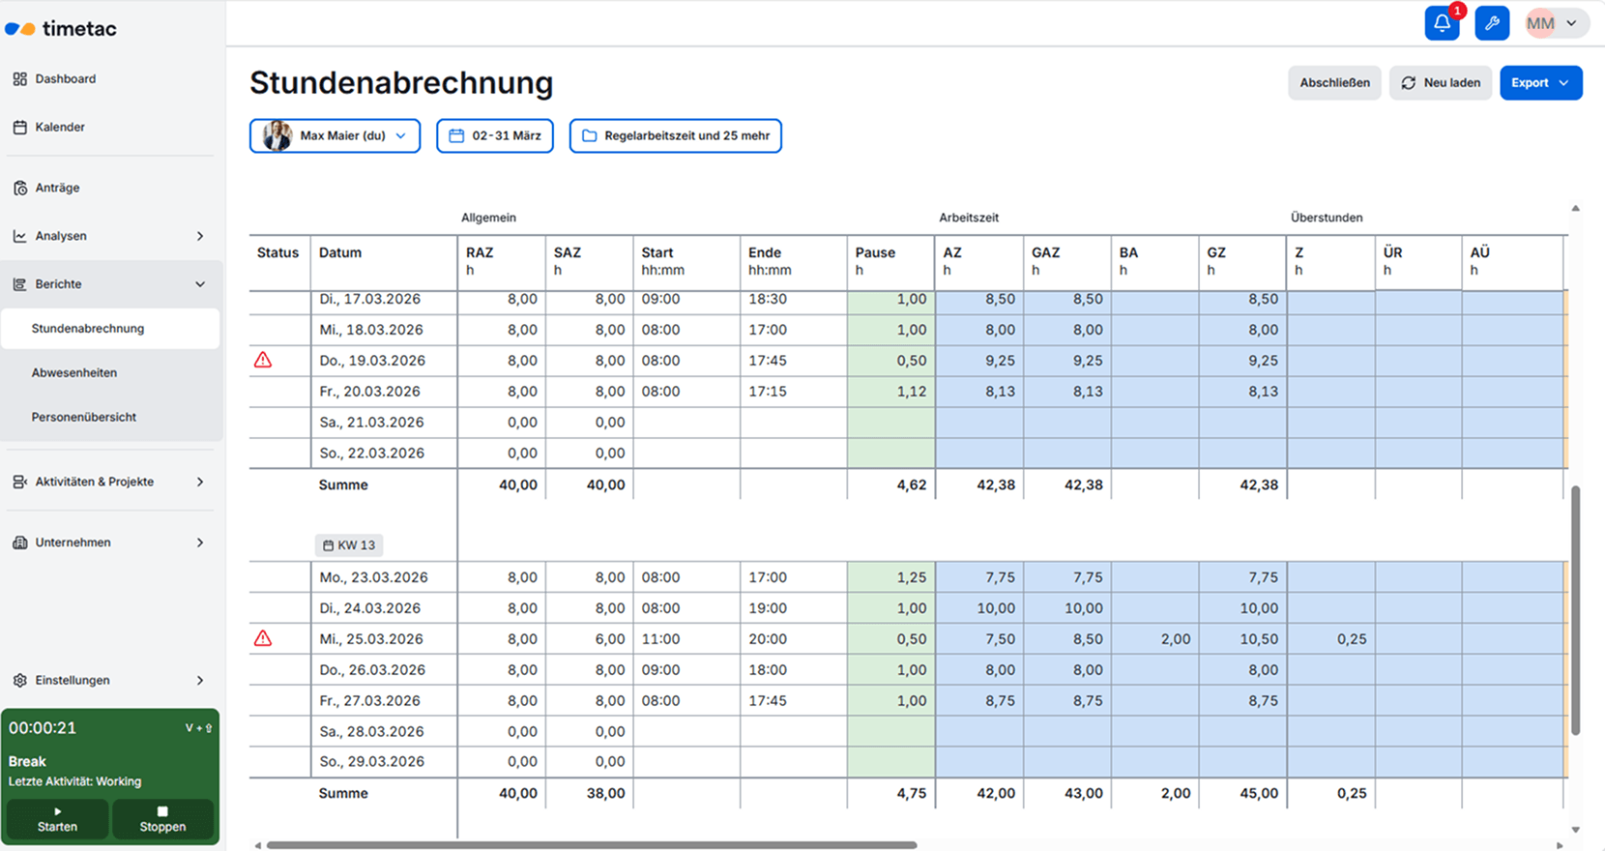
Task: Click folder icon in Regelarbeitszeit filter
Action: click(590, 135)
